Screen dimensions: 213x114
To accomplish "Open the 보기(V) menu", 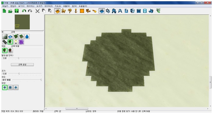I will tap(21, 6).
